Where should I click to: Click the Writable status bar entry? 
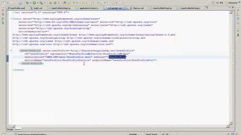click(x=133, y=134)
